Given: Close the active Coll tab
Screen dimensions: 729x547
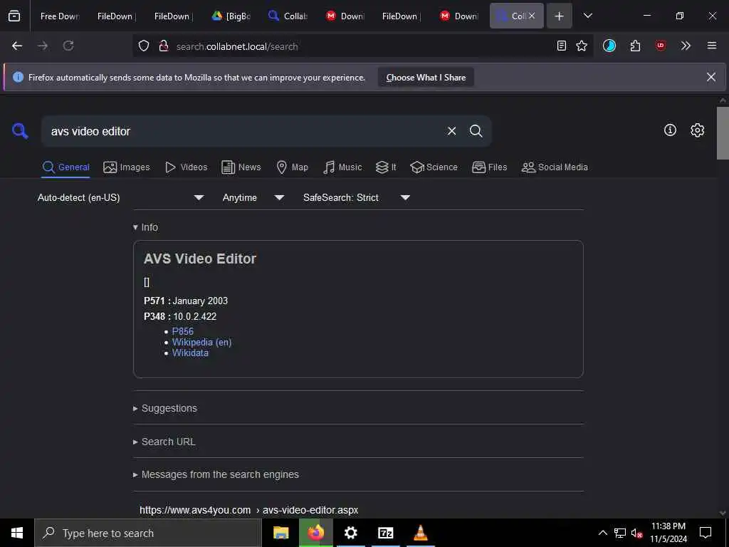Looking at the screenshot, I should click(532, 16).
